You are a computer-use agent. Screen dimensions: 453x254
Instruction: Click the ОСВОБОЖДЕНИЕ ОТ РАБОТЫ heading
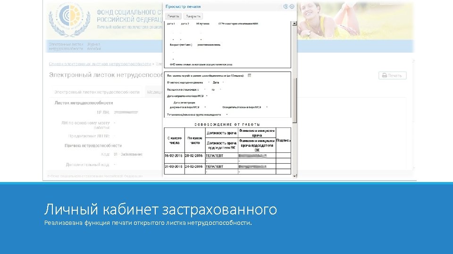click(227, 124)
